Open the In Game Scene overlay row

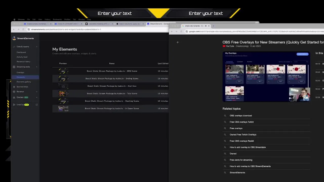tap(110, 108)
